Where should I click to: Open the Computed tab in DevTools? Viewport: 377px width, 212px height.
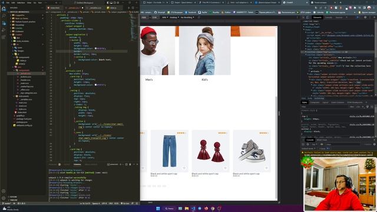[x=315, y=102]
